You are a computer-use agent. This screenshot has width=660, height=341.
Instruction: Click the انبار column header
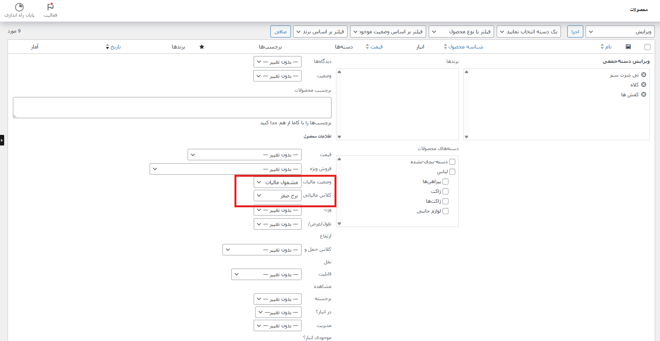(420, 47)
